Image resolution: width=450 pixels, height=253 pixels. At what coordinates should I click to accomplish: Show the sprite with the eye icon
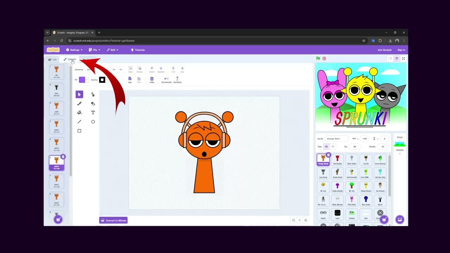326,147
